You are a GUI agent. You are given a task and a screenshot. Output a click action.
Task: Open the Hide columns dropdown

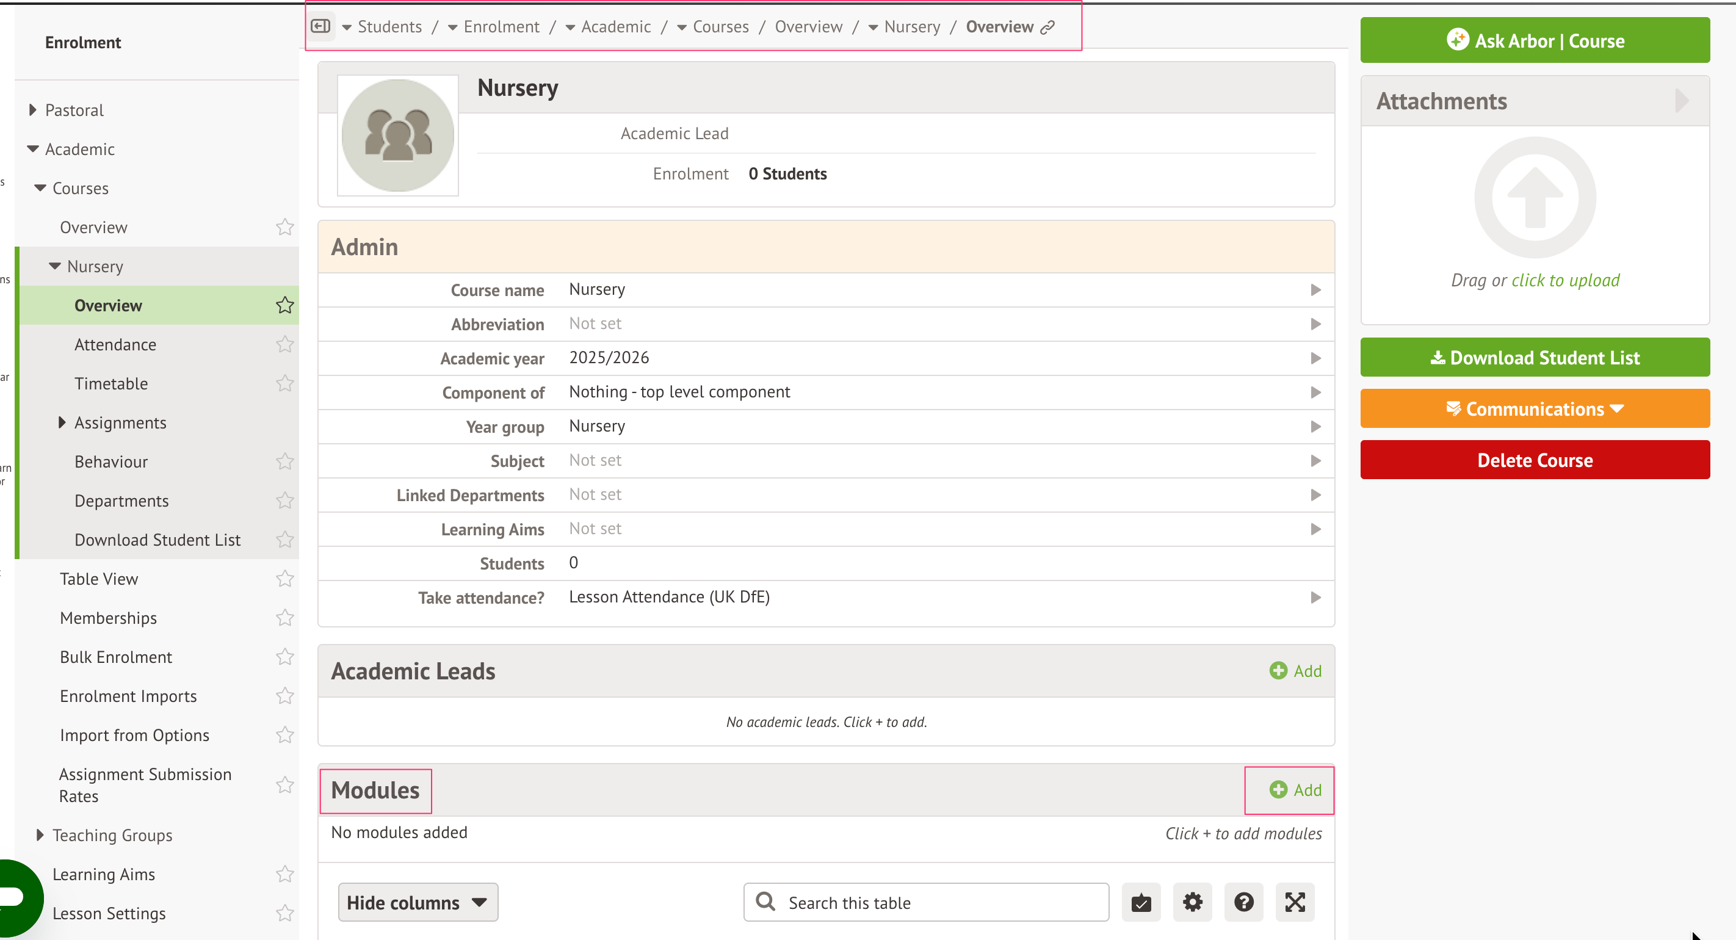(x=418, y=902)
